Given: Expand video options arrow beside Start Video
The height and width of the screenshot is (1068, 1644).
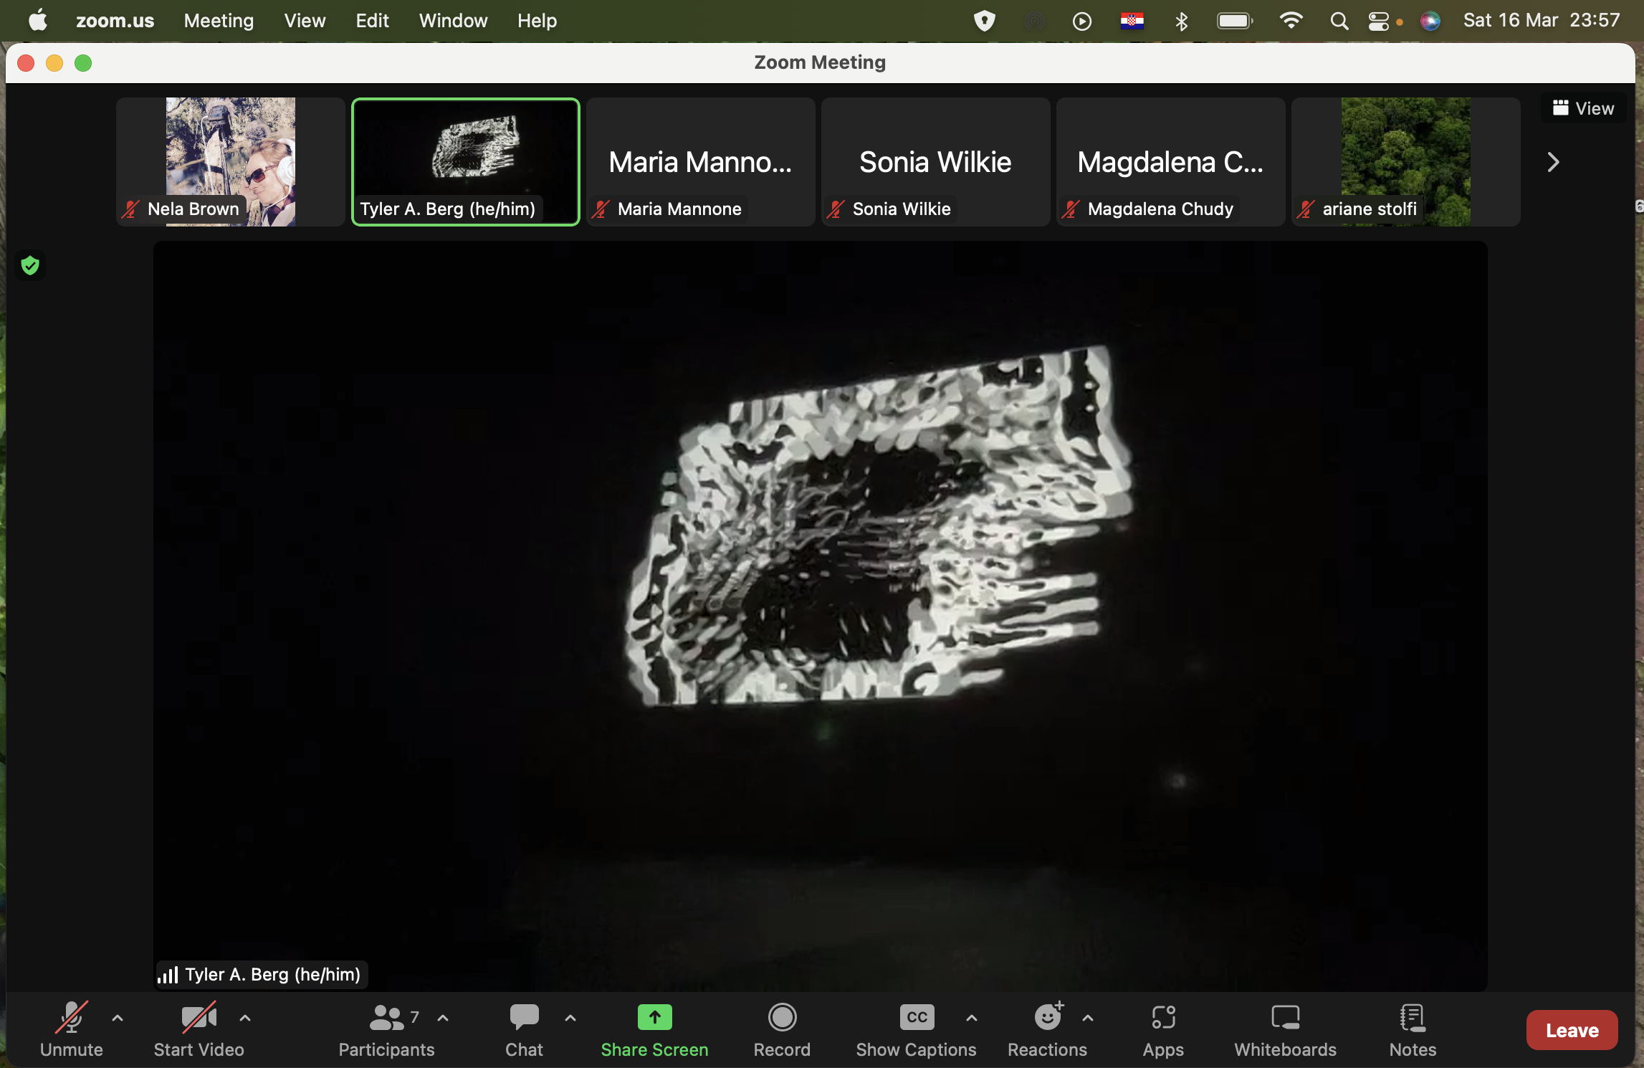Looking at the screenshot, I should [245, 1018].
